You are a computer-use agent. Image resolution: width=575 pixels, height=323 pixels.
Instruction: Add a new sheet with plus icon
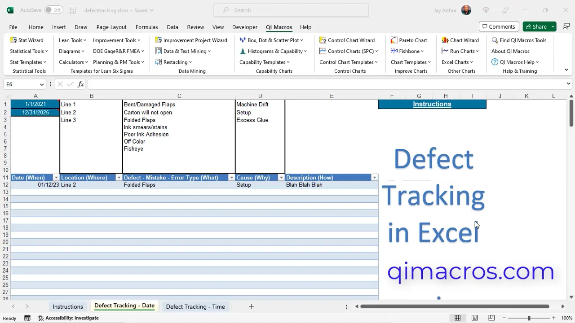252,306
